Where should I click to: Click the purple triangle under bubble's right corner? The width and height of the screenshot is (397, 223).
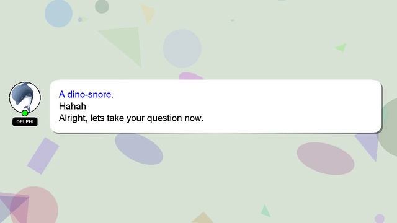coord(368,146)
